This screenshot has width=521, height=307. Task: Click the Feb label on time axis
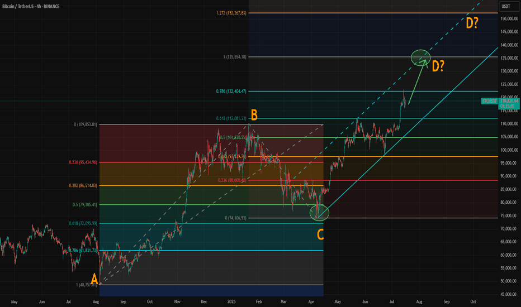tap(259, 301)
